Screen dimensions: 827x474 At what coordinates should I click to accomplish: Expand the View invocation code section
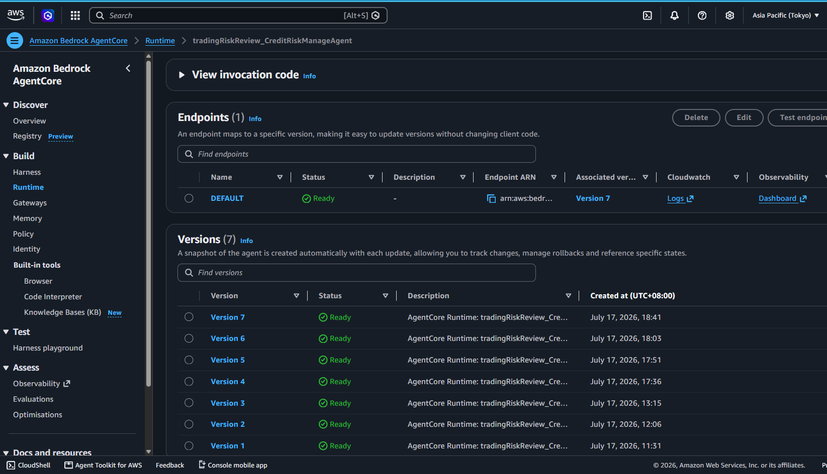point(182,75)
